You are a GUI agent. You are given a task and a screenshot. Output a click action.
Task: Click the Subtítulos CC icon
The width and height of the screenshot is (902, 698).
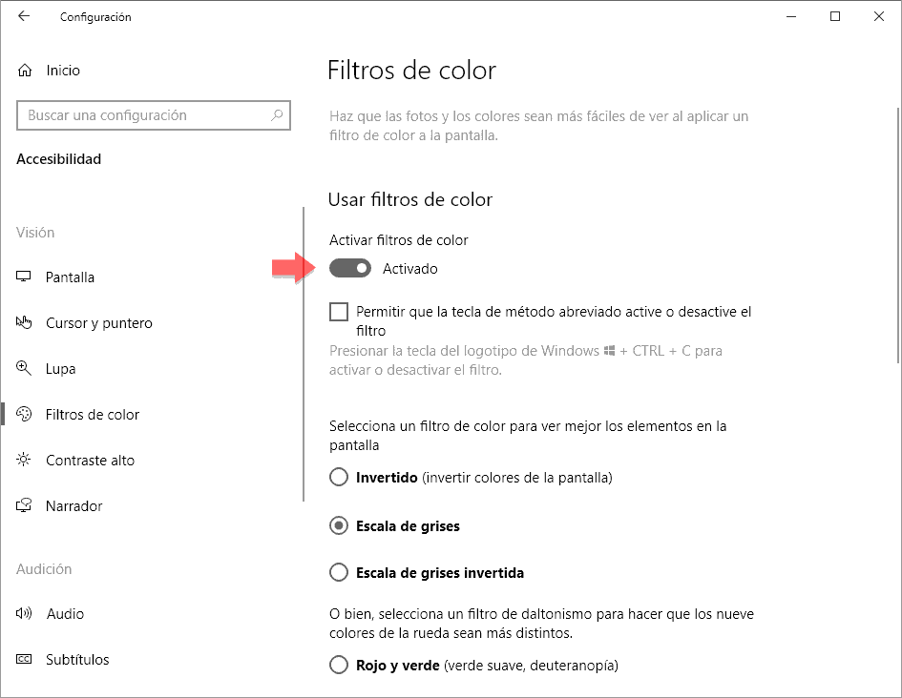tap(25, 660)
